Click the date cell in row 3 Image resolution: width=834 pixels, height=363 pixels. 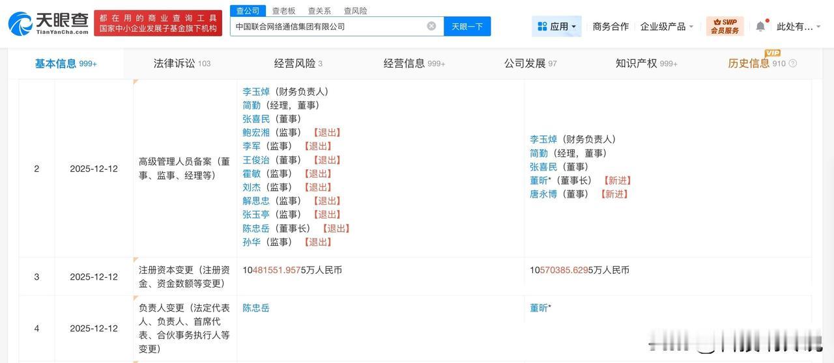pyautogui.click(x=94, y=276)
